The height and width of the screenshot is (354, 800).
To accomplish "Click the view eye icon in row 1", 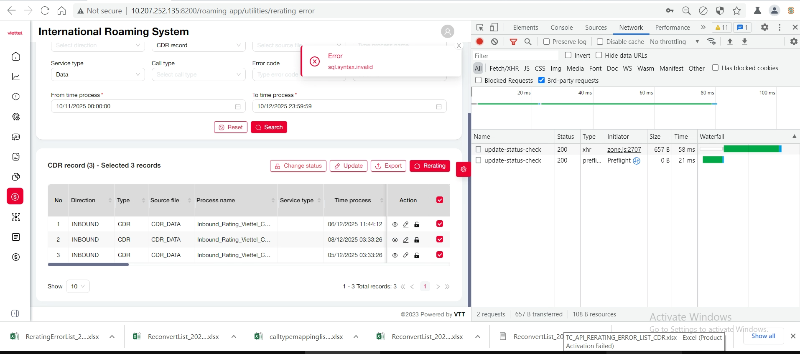I will (395, 224).
